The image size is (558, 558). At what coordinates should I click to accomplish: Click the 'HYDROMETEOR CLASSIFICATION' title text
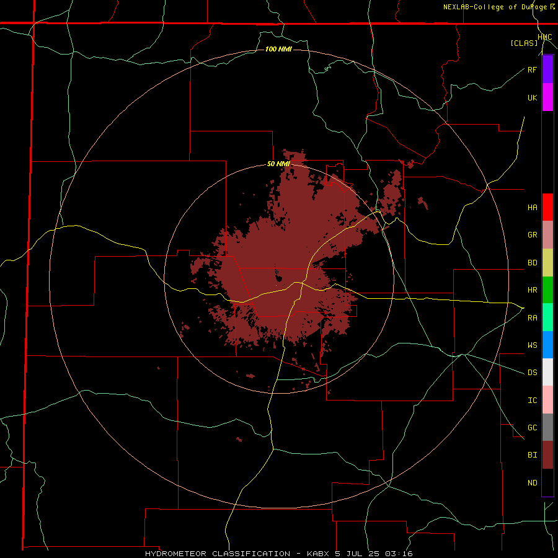(x=218, y=554)
